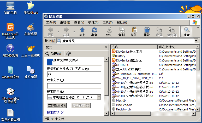Select Misc.db result file

119,100
